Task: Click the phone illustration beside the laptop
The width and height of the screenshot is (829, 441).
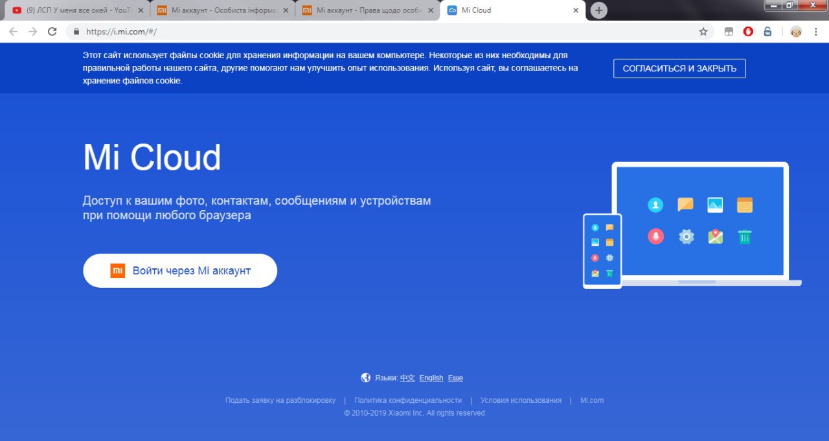Action: pos(602,251)
